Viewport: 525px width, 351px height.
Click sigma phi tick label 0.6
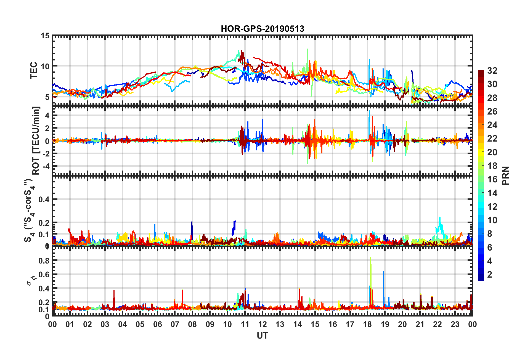pos(44,274)
